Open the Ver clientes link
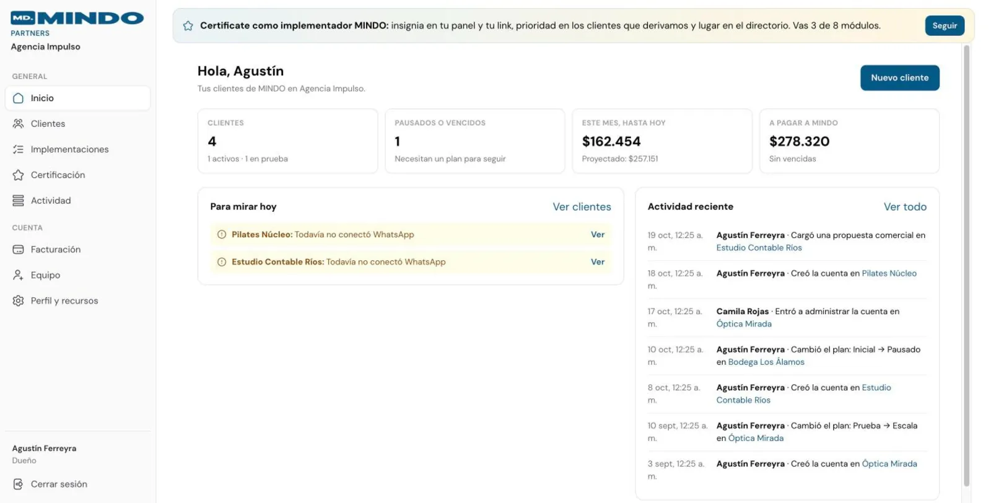Screen dimensions: 991x503 pyautogui.click(x=582, y=207)
